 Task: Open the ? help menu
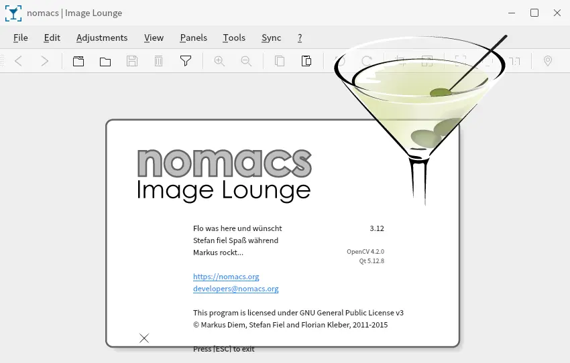click(x=300, y=38)
